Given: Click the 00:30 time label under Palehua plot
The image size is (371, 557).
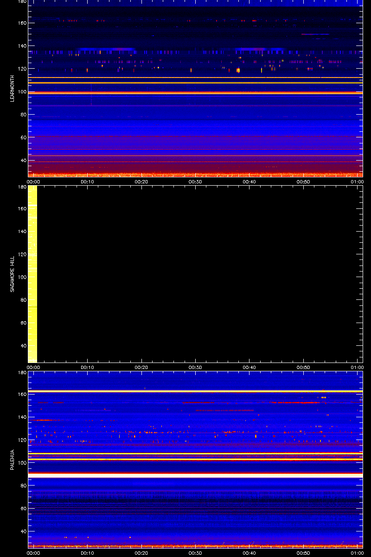Looking at the screenshot, I should (195, 553).
